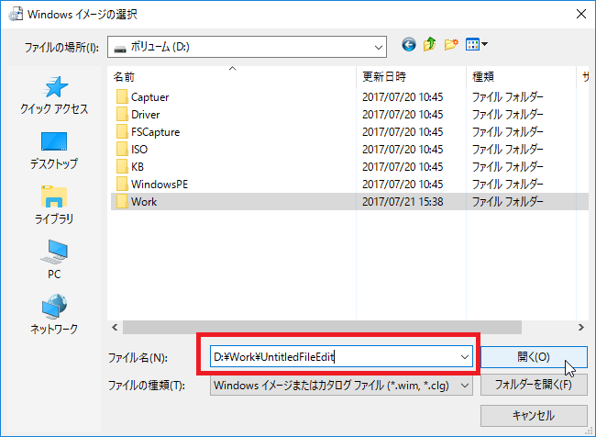Select the Captuer folder

coord(150,97)
